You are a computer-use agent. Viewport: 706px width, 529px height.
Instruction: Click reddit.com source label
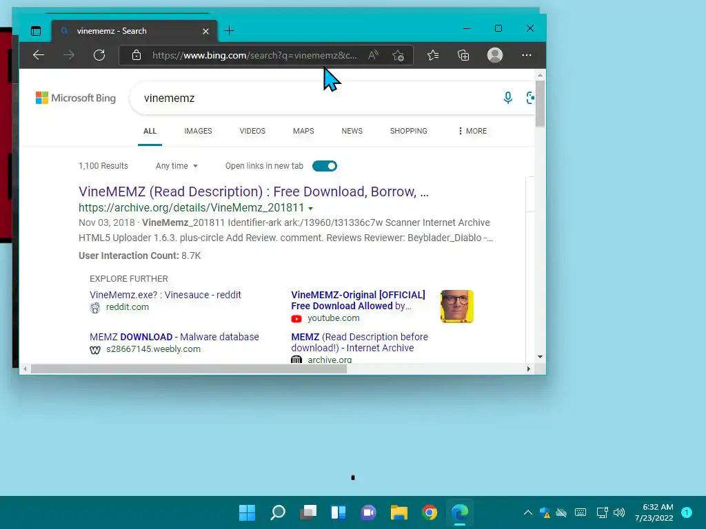click(x=128, y=307)
